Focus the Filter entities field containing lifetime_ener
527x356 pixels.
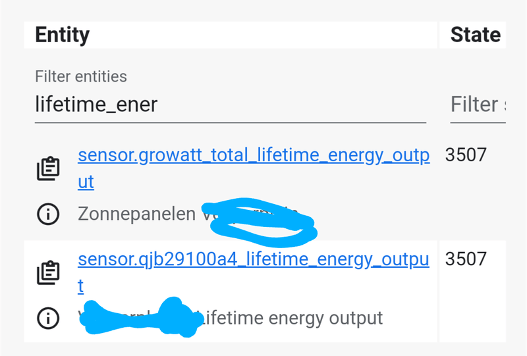tap(231, 105)
